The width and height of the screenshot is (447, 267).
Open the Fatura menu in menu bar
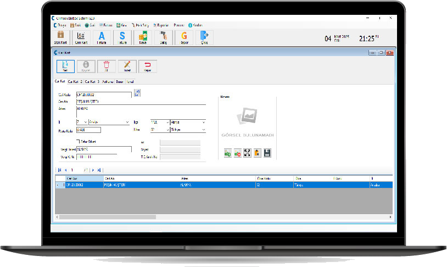tap(108, 25)
